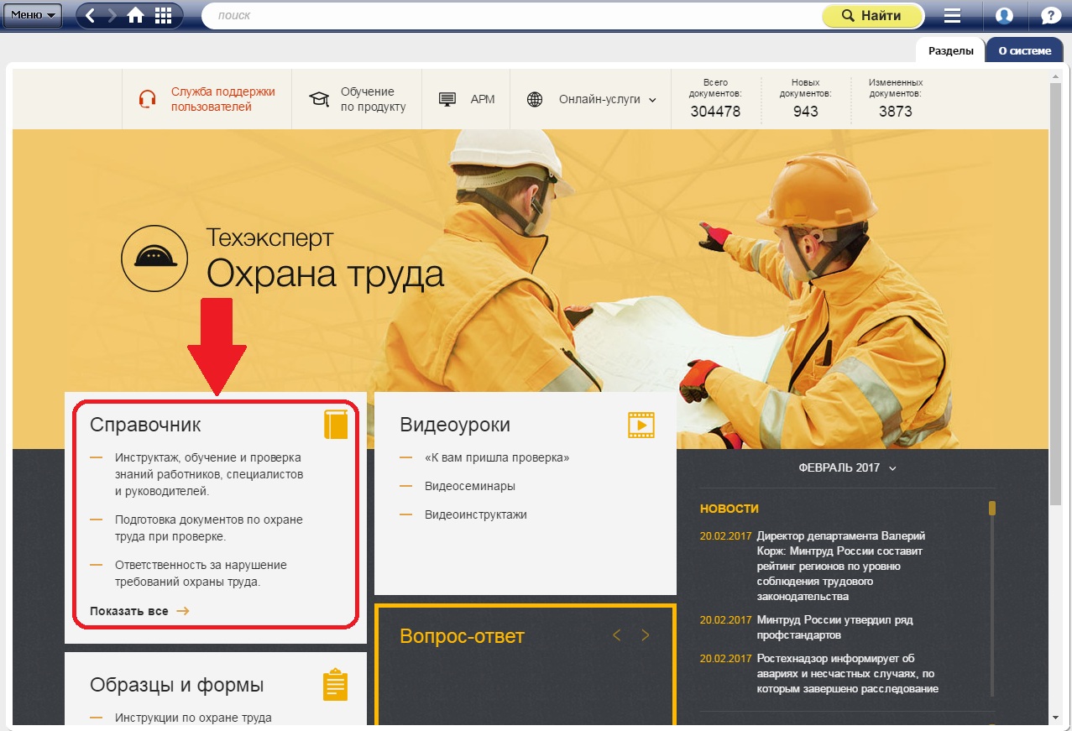1072x731 pixels.
Task: Switch to the О системе tab
Action: point(1023,50)
